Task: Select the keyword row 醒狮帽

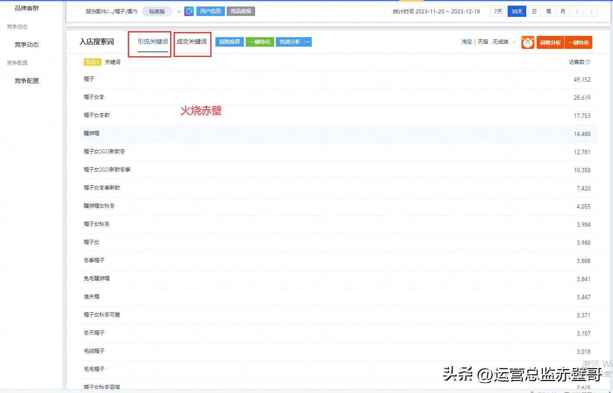Action: point(338,134)
